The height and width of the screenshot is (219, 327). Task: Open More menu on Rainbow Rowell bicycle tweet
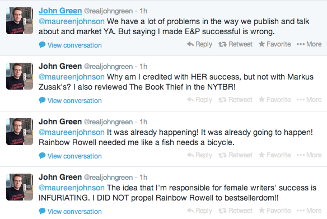click(309, 155)
